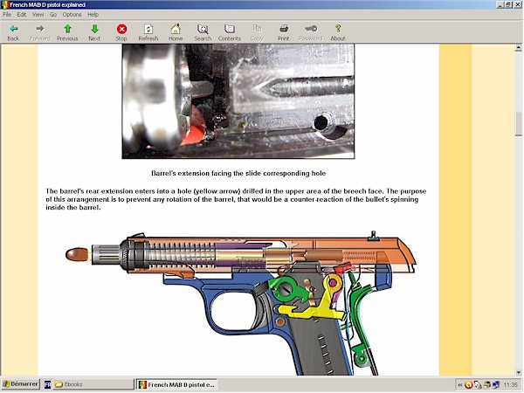Select French MAB D pistol taskbar button

pos(177,384)
